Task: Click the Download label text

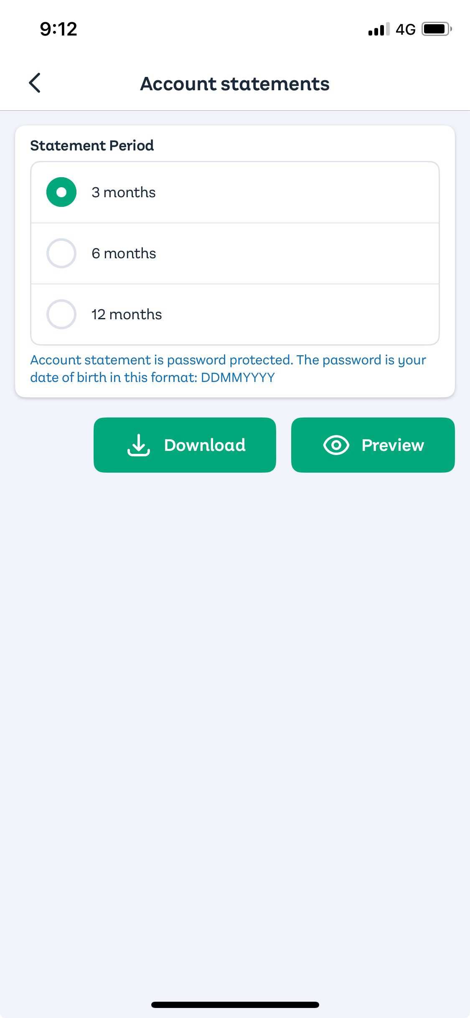Action: tap(205, 445)
